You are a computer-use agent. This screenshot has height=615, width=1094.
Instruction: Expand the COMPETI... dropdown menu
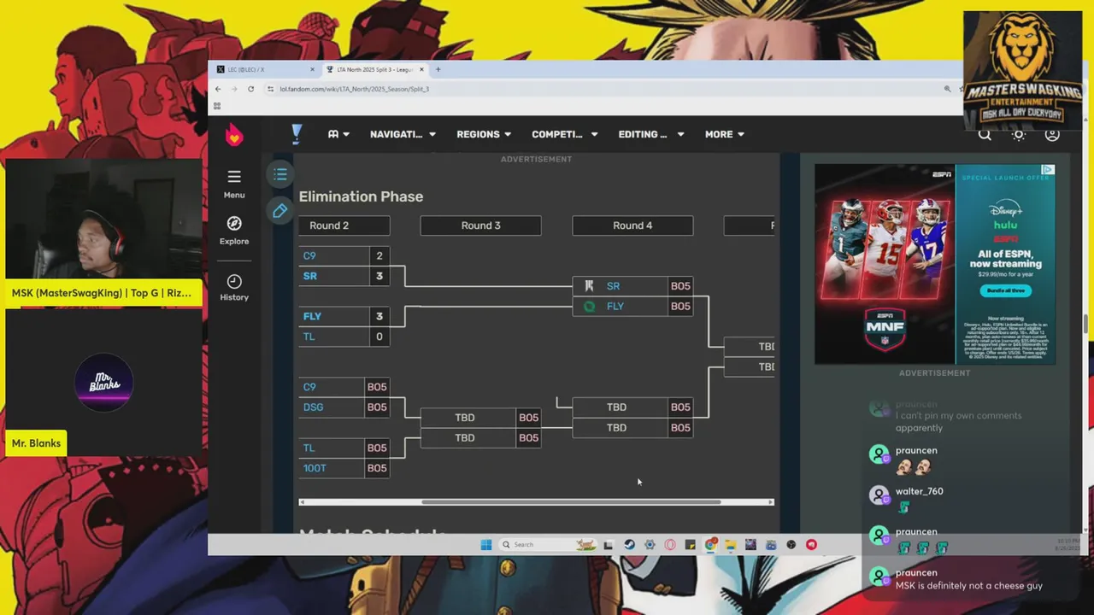click(x=565, y=134)
